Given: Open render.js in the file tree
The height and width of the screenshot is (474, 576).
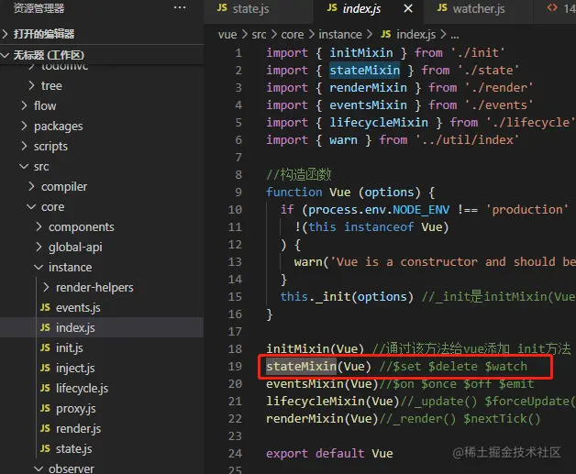Looking at the screenshot, I should 102,428.
